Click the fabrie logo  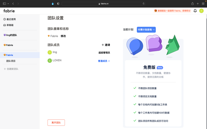9,11
